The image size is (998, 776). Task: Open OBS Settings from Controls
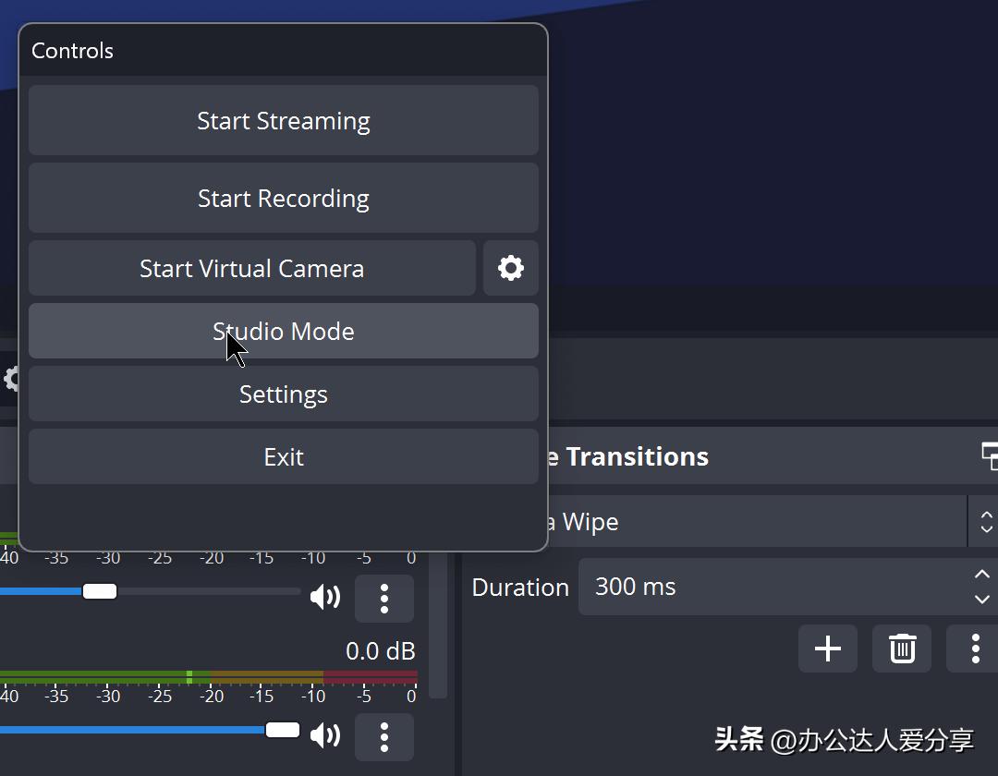[x=283, y=394]
